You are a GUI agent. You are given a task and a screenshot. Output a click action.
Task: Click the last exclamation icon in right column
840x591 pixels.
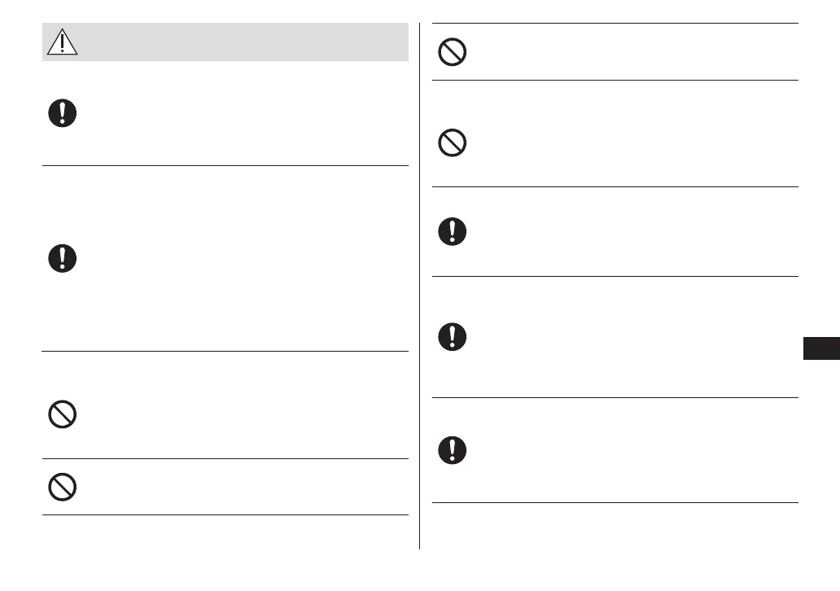453,449
